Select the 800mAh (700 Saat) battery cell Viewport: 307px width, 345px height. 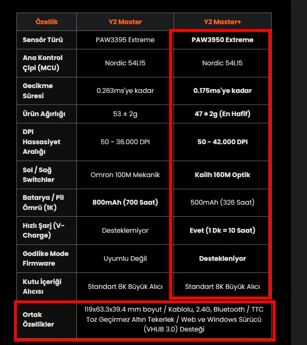tap(125, 202)
